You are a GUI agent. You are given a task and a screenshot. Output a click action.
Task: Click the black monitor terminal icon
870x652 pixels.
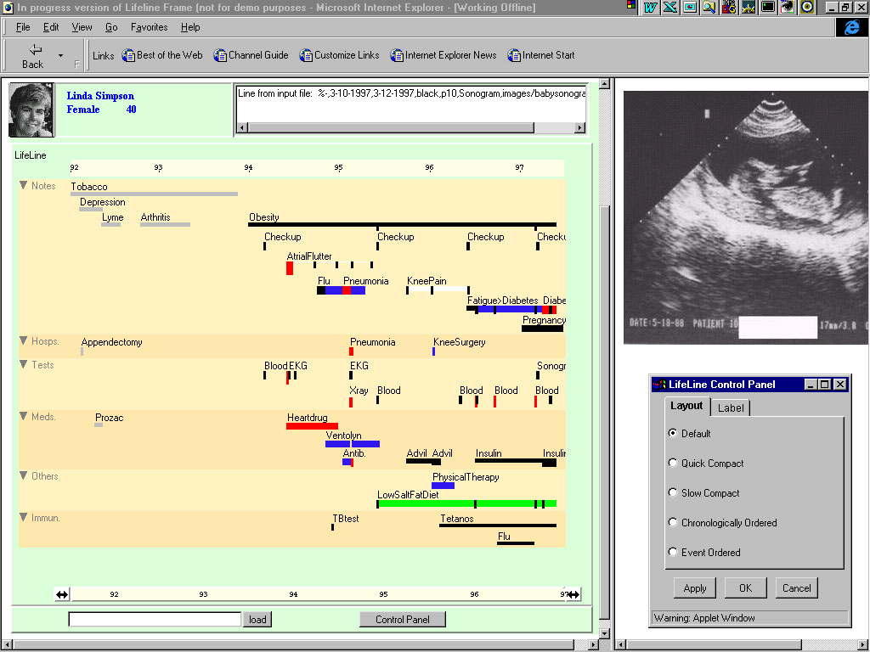click(x=768, y=7)
